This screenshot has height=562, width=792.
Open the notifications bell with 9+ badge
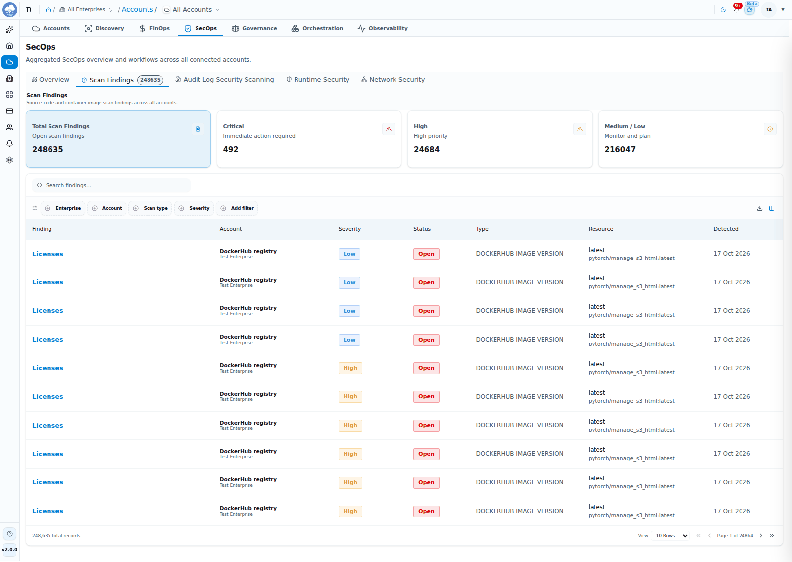tap(737, 9)
